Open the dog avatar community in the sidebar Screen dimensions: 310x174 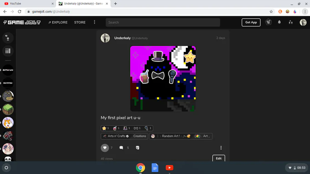[x=8, y=96]
